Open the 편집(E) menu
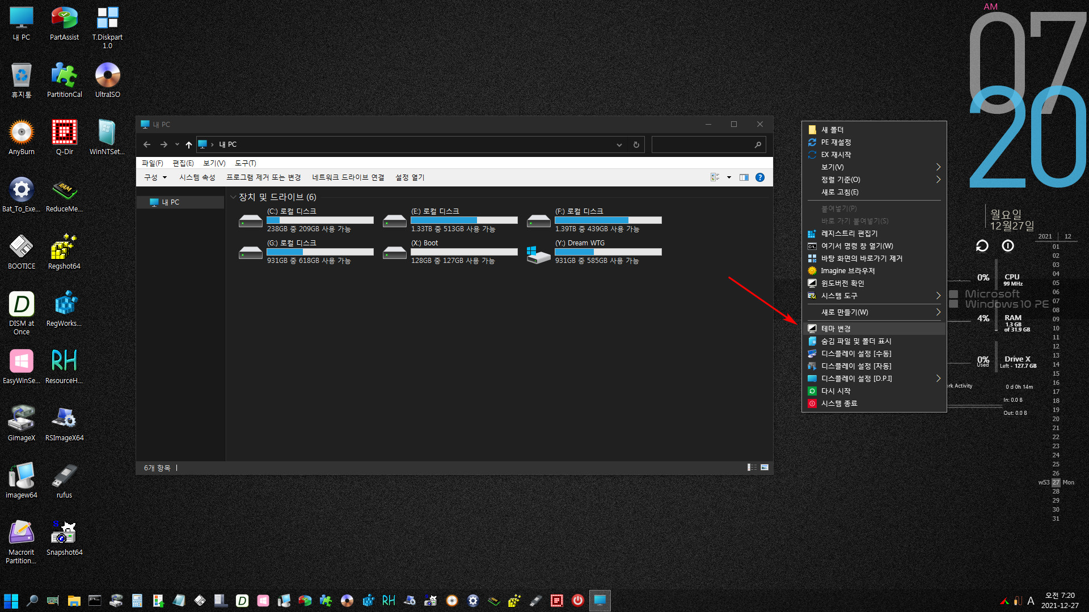The image size is (1089, 612). coord(183,163)
